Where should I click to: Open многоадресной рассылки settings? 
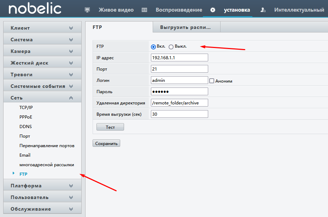tap(47, 165)
